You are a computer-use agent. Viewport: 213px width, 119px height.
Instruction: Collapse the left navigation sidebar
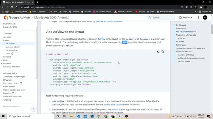click(33, 109)
